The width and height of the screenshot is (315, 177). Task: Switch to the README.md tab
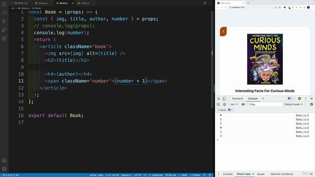20,3
